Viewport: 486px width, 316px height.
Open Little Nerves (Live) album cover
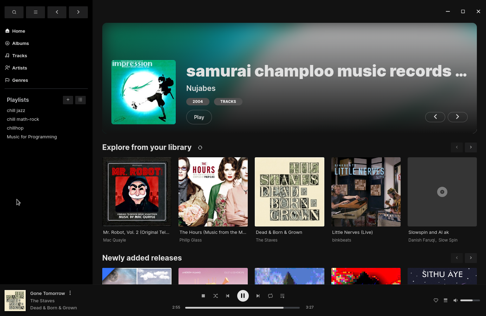coord(366,192)
